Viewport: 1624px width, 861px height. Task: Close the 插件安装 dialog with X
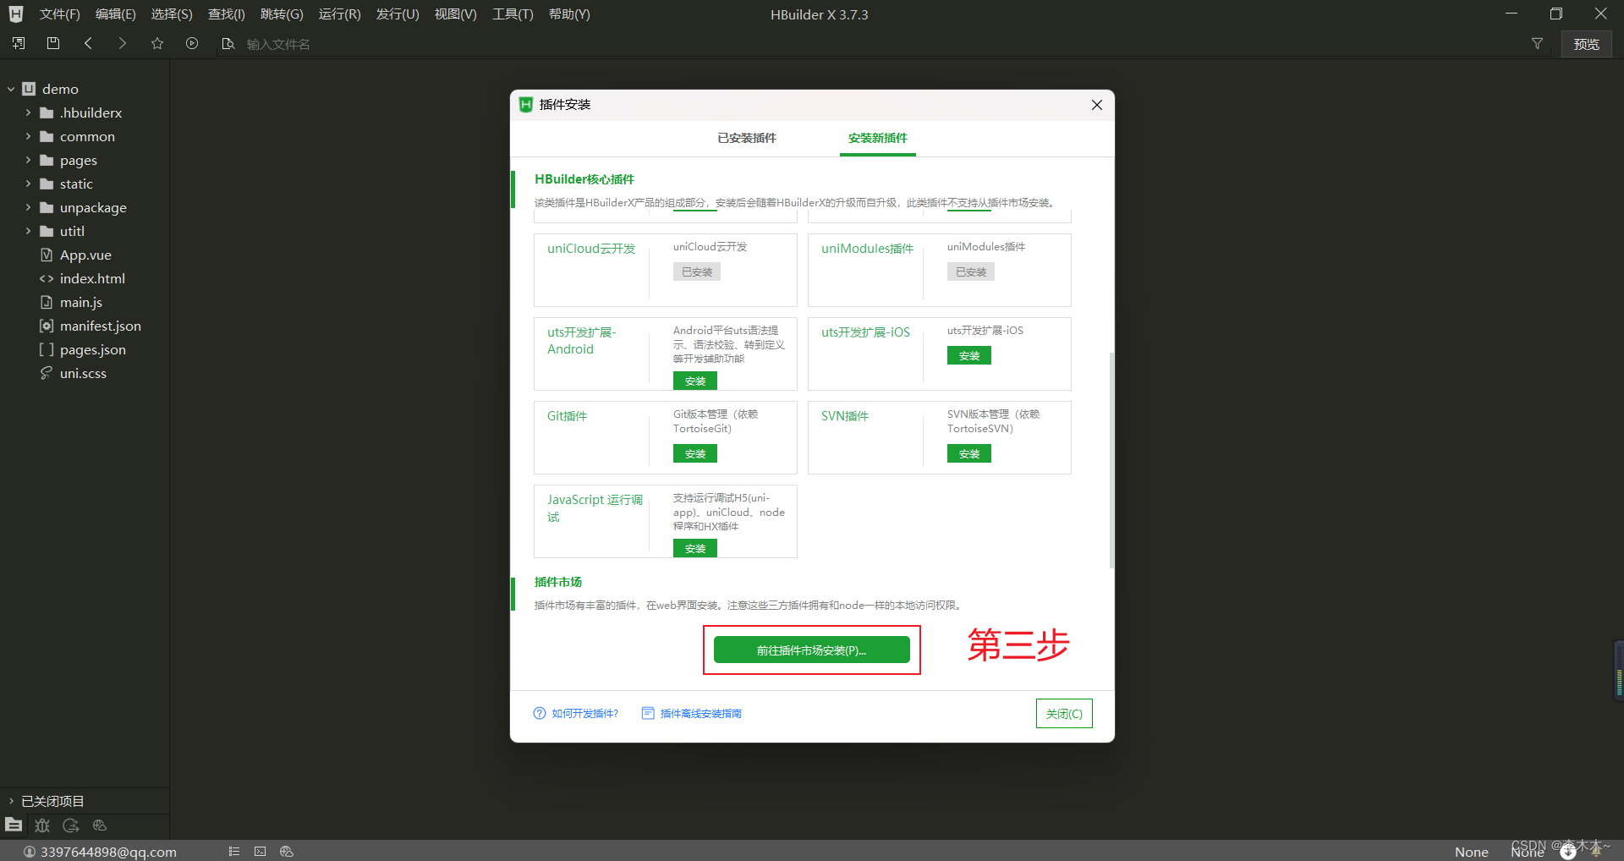point(1097,105)
